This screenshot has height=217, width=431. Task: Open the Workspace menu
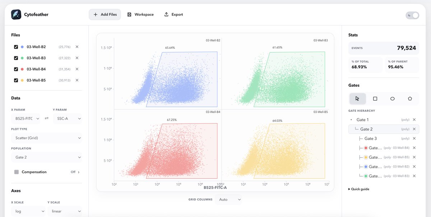(x=140, y=14)
